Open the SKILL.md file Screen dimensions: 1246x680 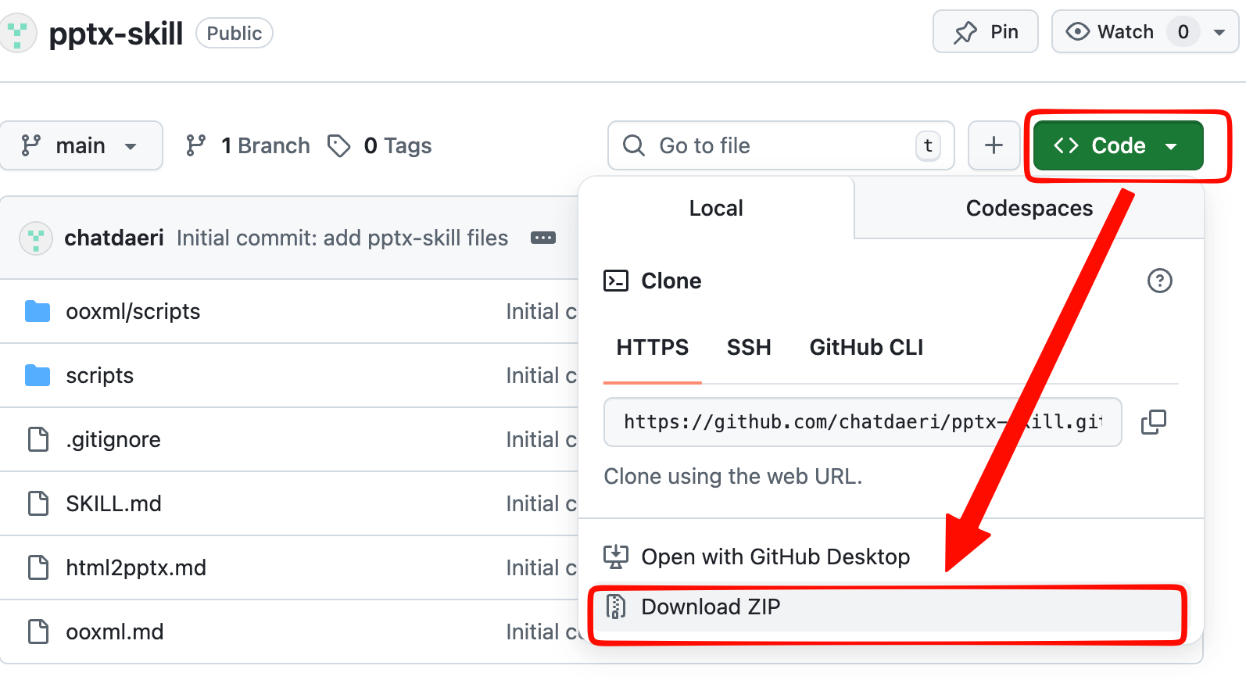coord(113,504)
